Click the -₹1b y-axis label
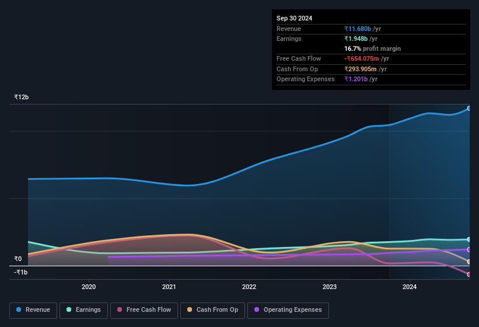This screenshot has height=327, width=479. pyautogui.click(x=21, y=272)
